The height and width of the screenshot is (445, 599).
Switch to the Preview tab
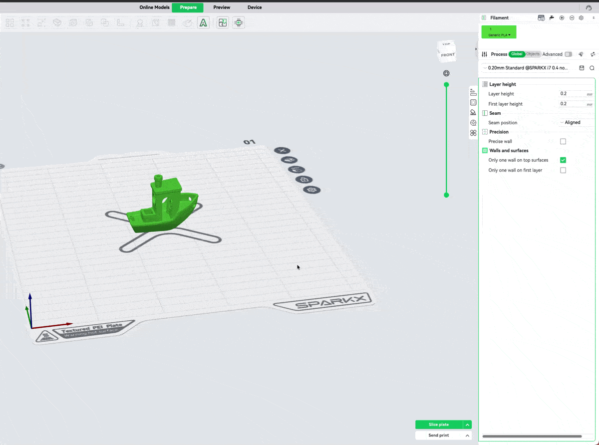[222, 7]
